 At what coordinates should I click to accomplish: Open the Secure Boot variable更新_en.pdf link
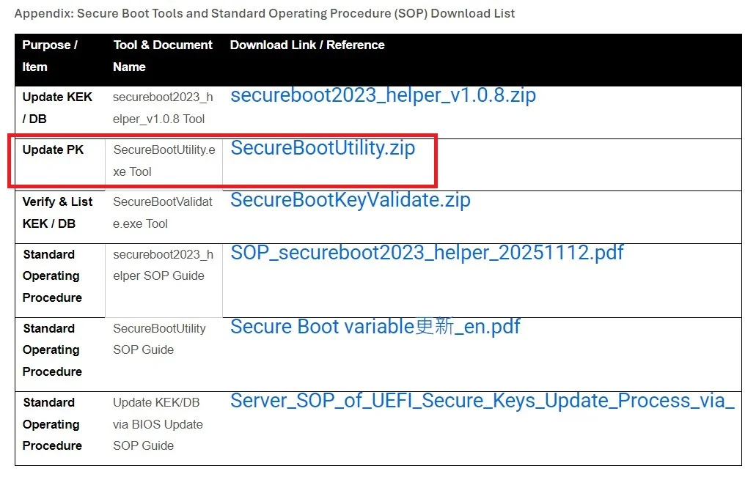[375, 327]
